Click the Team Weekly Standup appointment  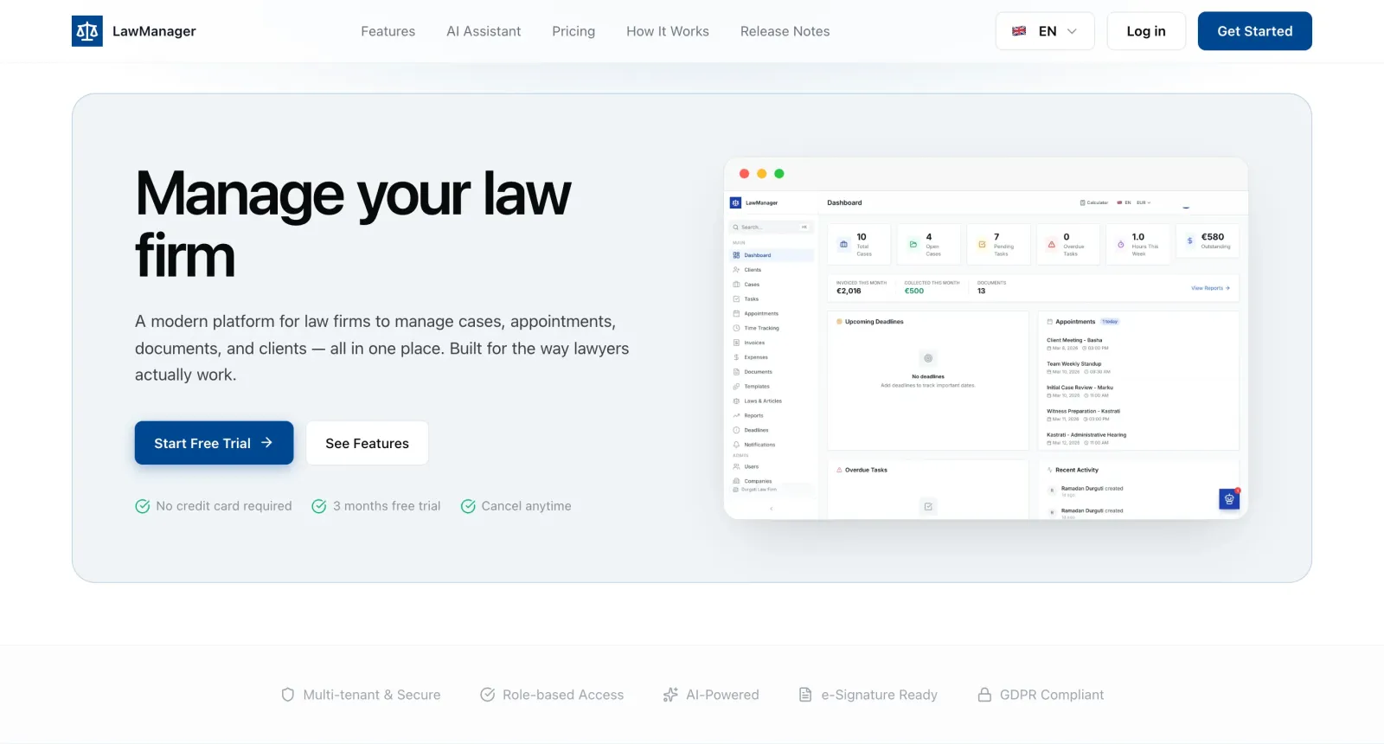point(1078,367)
